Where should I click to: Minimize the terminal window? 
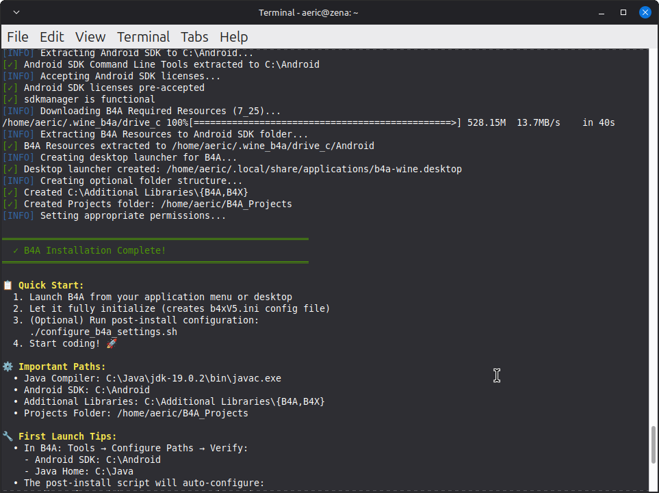(602, 12)
